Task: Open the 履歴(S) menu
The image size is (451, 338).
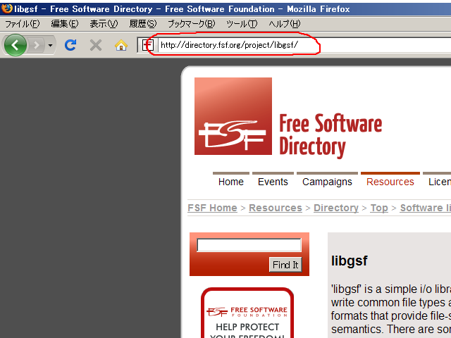Action: tap(142, 24)
